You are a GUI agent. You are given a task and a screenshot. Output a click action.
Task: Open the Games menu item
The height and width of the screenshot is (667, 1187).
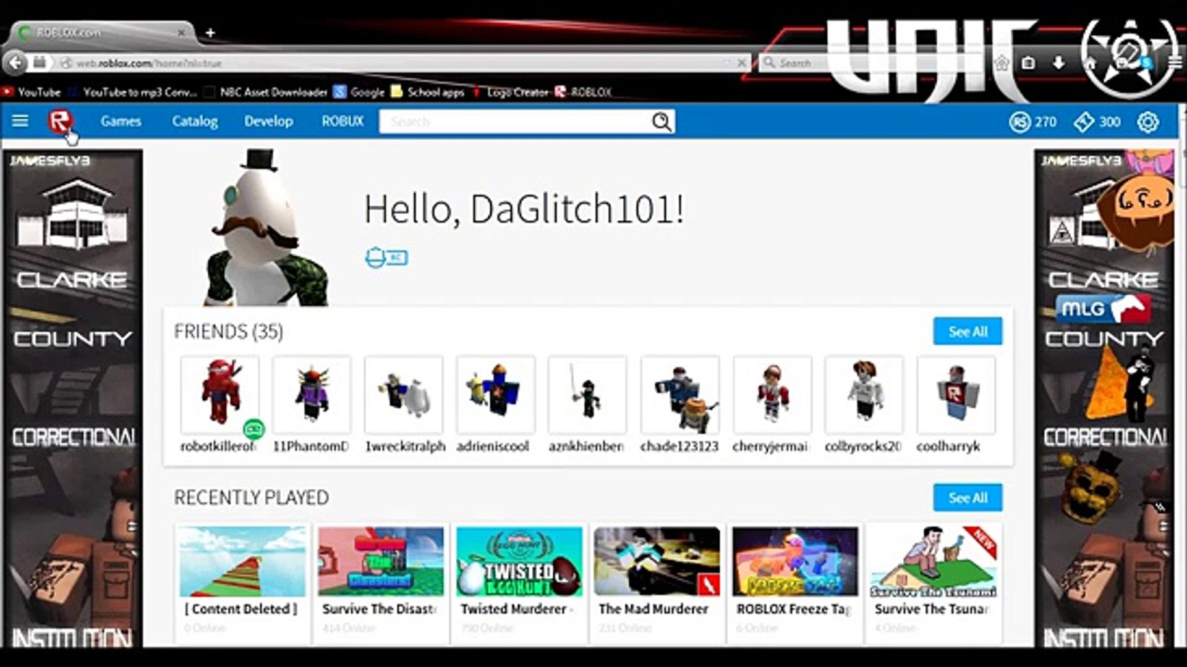tap(121, 121)
